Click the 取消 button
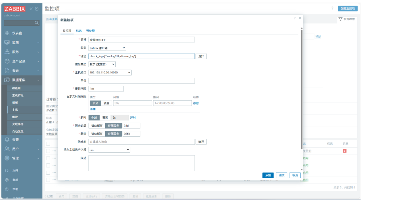 (x=295, y=175)
